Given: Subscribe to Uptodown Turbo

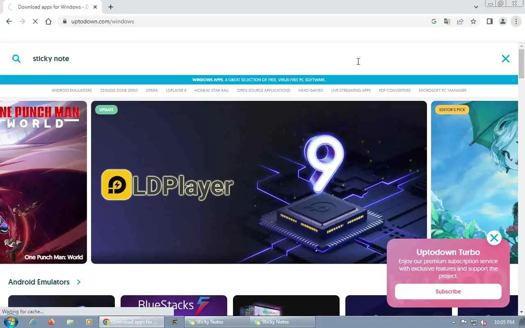Looking at the screenshot, I should pos(448,292).
